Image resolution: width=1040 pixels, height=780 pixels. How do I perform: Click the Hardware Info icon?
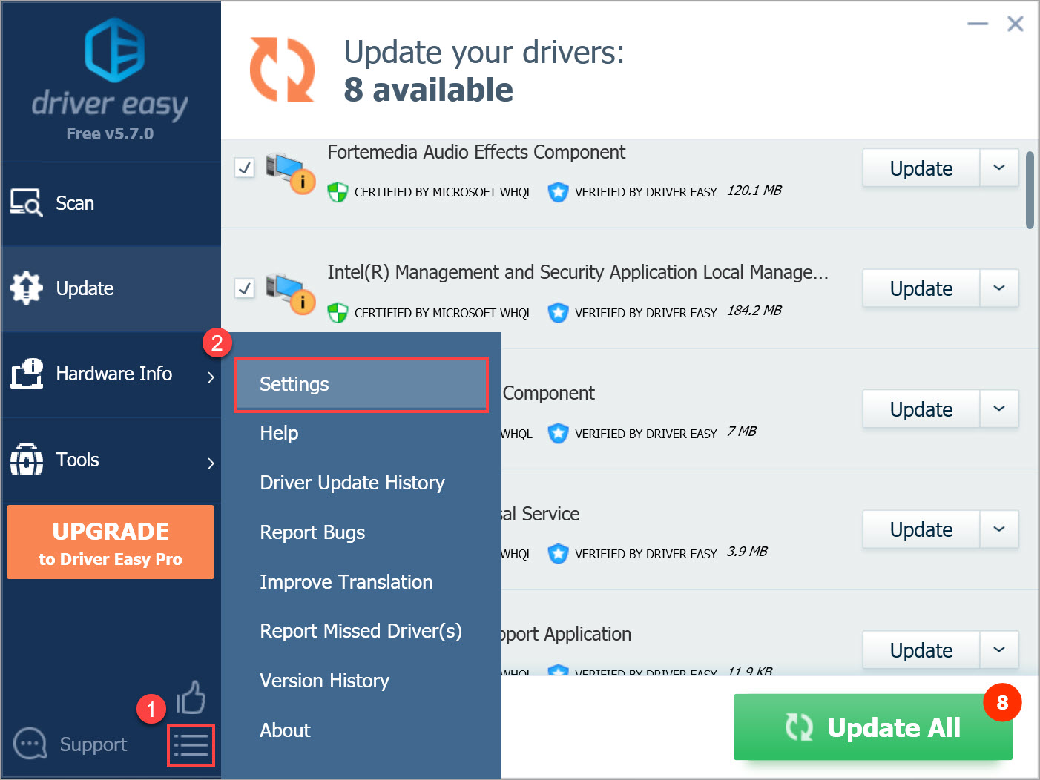[27, 374]
